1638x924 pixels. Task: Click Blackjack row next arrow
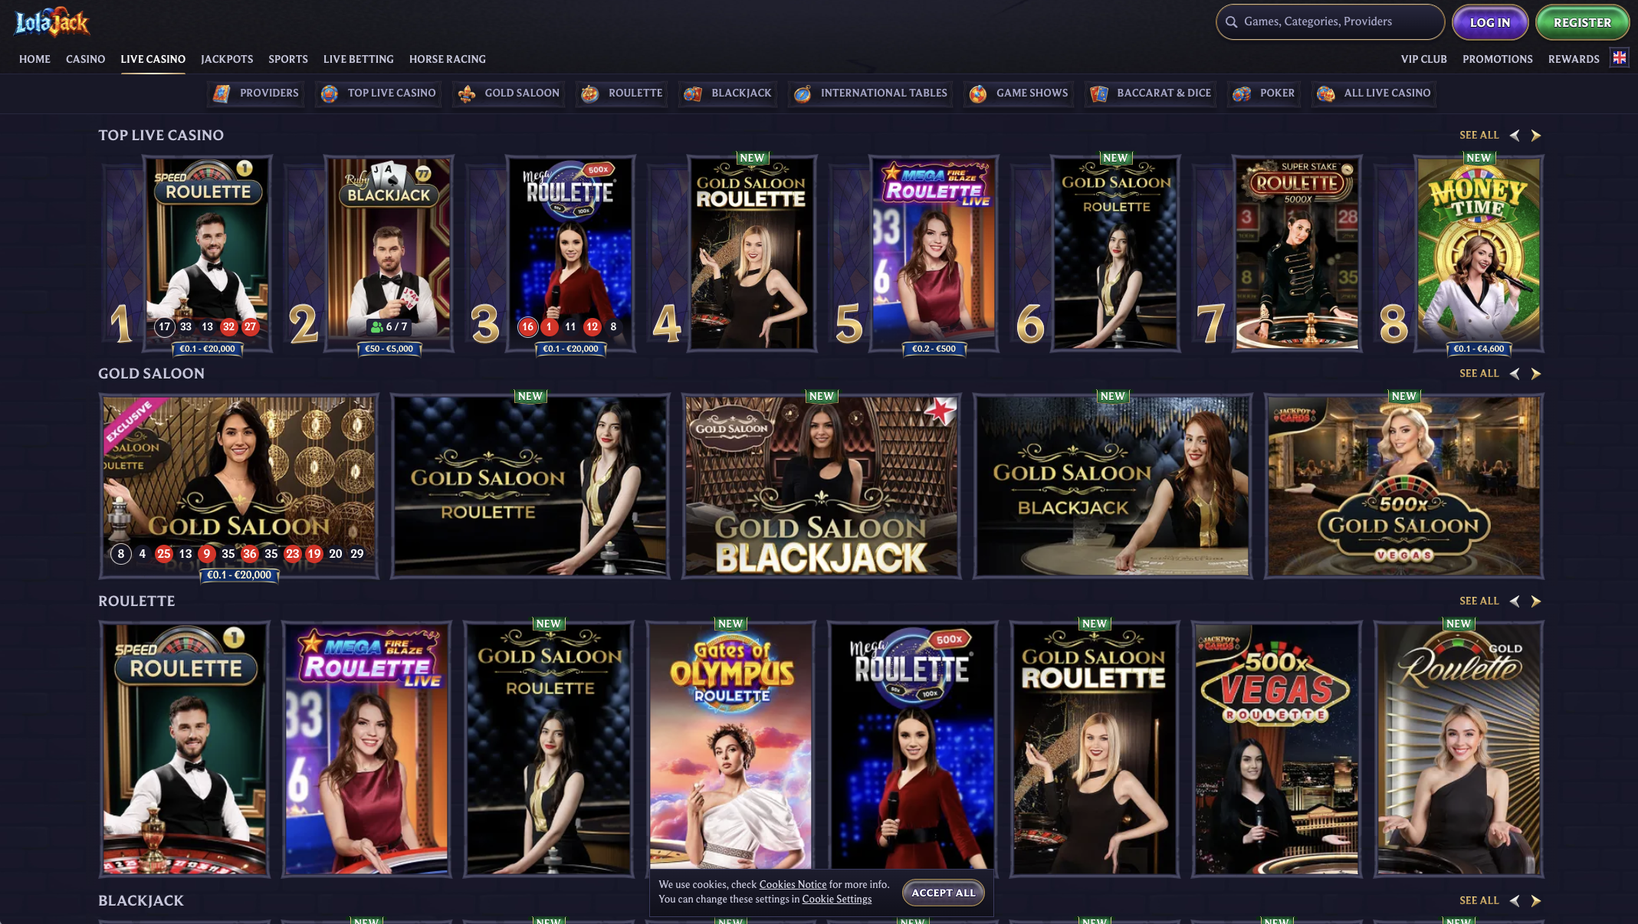click(1535, 901)
